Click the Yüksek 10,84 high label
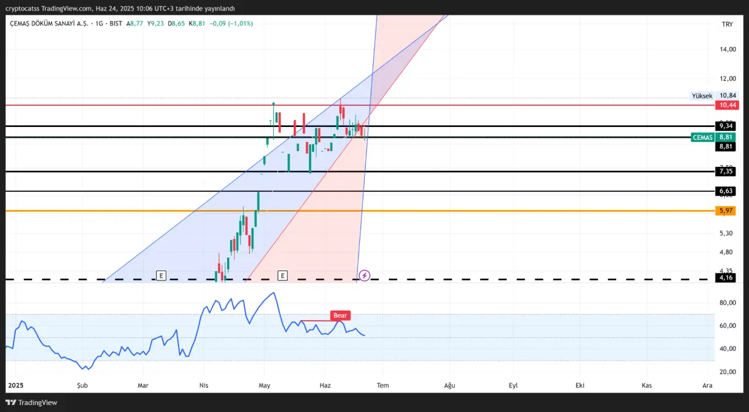Image resolution: width=749 pixels, height=412 pixels. pyautogui.click(x=713, y=96)
